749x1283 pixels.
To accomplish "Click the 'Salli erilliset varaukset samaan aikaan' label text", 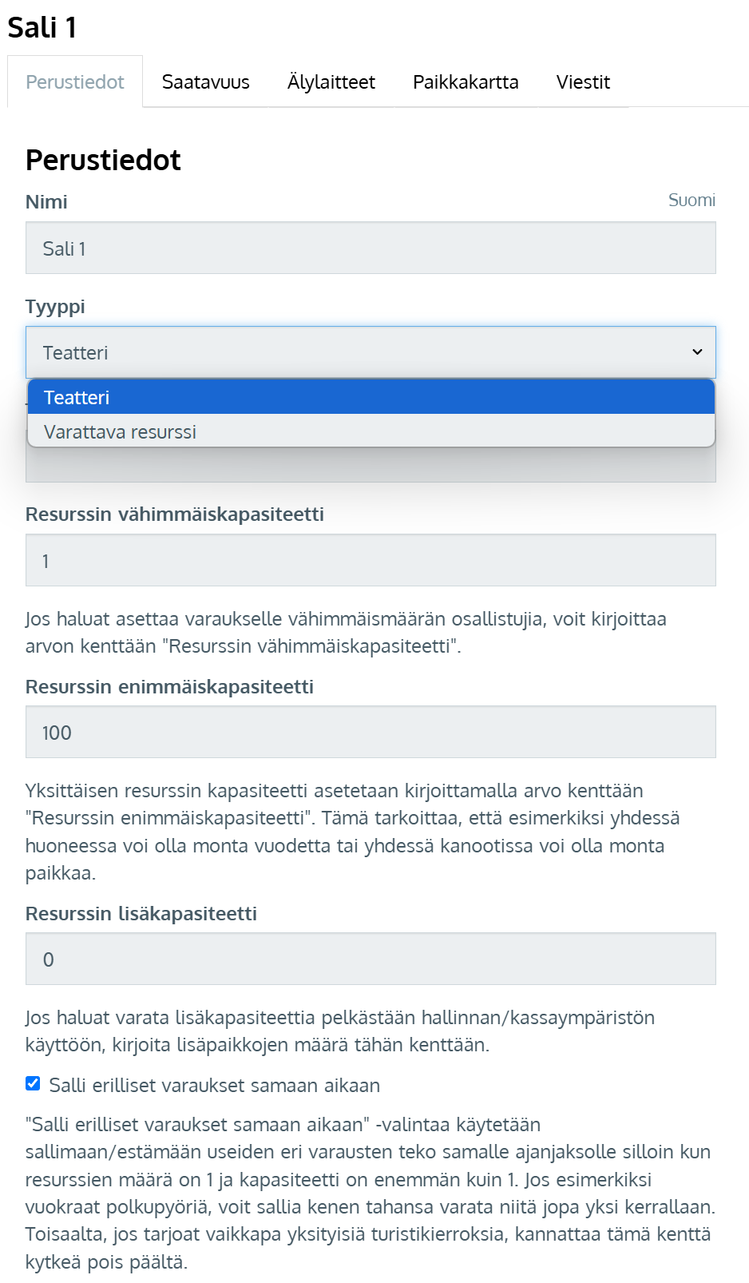I will click(214, 1086).
